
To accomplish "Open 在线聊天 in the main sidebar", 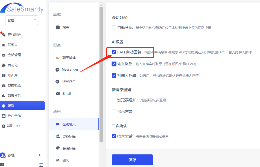I will point(22,35).
